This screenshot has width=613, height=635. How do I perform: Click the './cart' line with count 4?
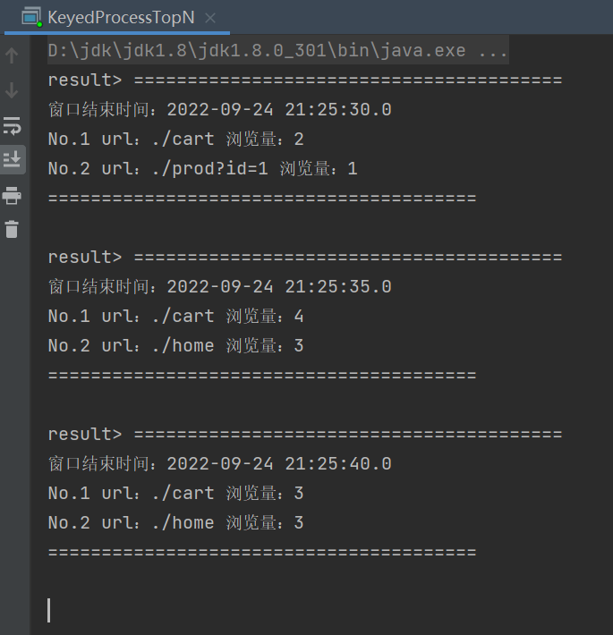coord(175,317)
